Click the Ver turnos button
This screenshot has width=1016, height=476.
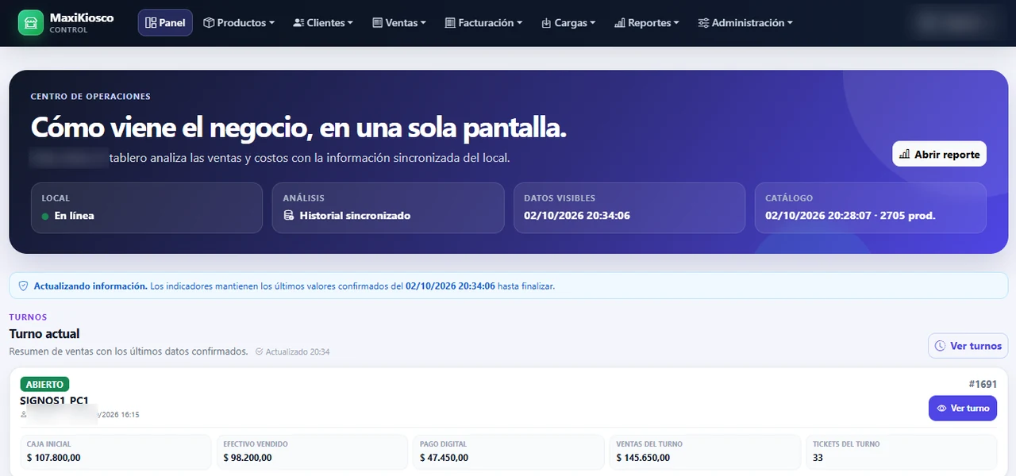(x=968, y=346)
